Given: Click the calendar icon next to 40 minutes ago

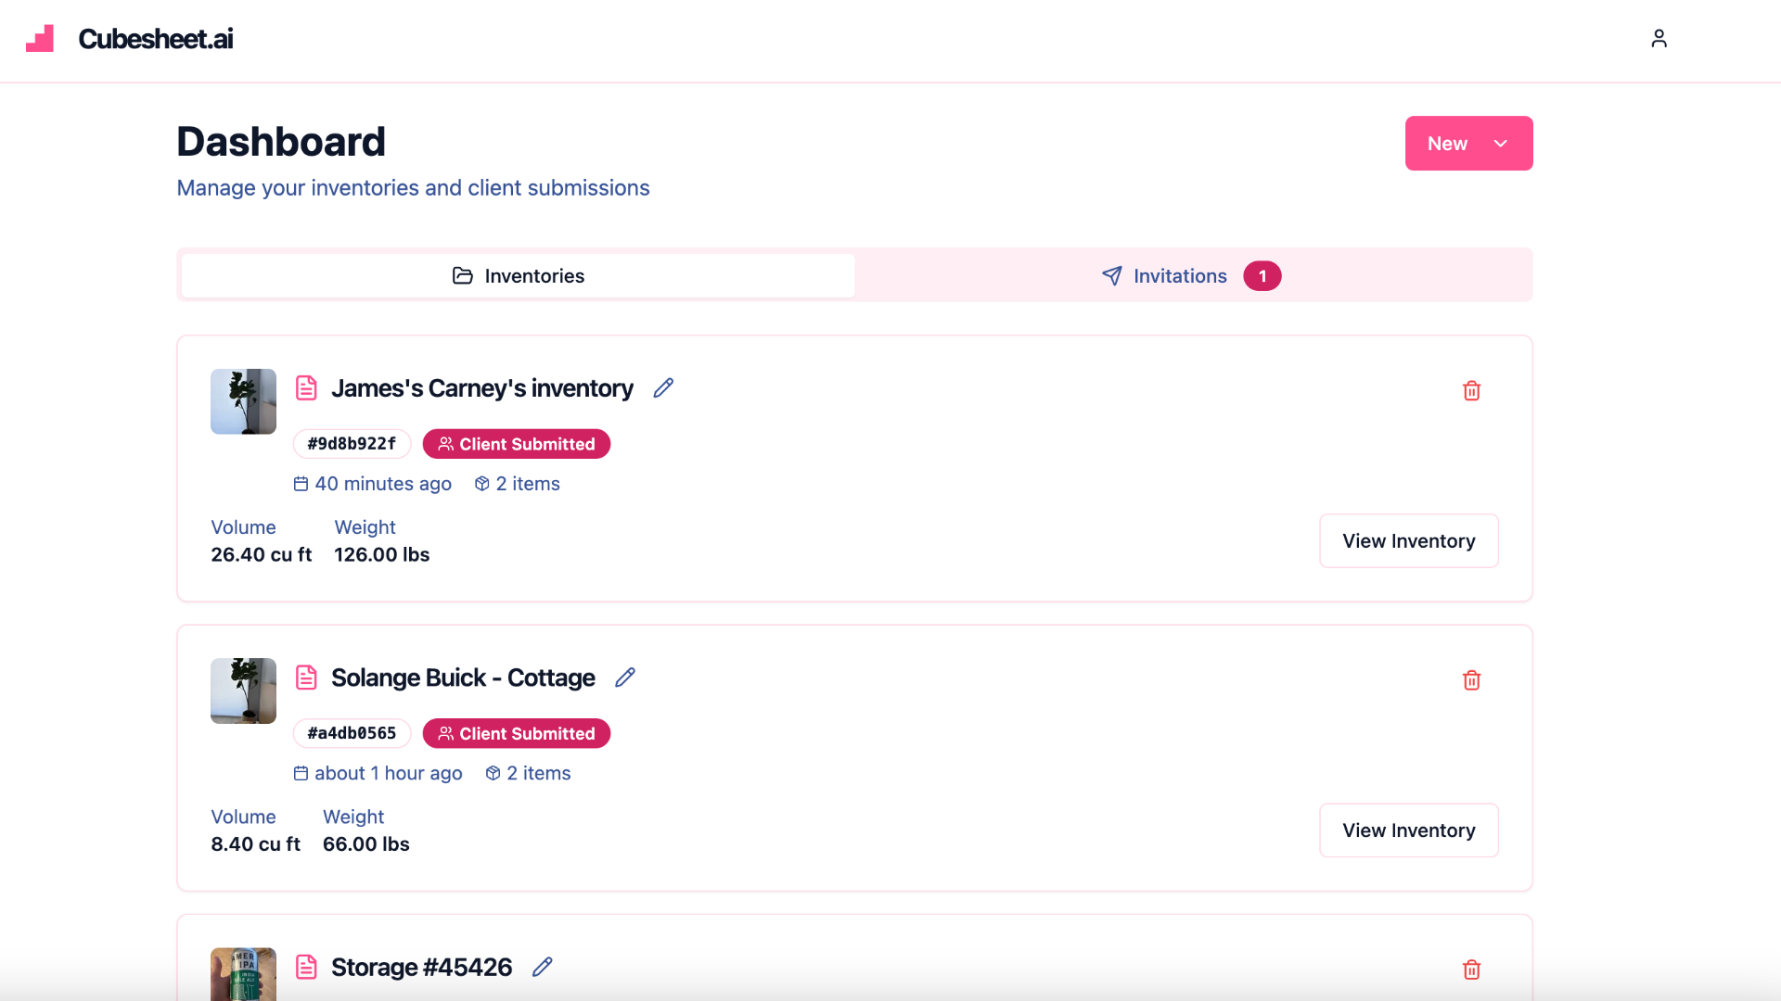Looking at the screenshot, I should coord(300,483).
